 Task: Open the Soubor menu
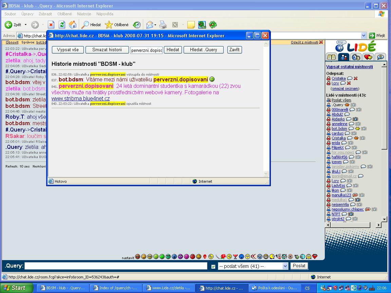10,14
